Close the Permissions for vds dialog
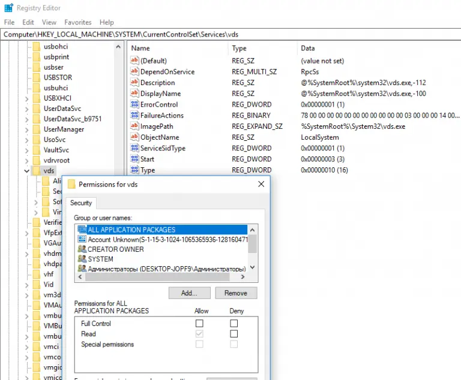Viewport: 461px width, 380px height. pyautogui.click(x=261, y=184)
